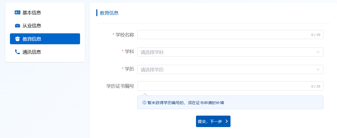Open the 基本信息 section
The height and width of the screenshot is (138, 337).
[32, 12]
